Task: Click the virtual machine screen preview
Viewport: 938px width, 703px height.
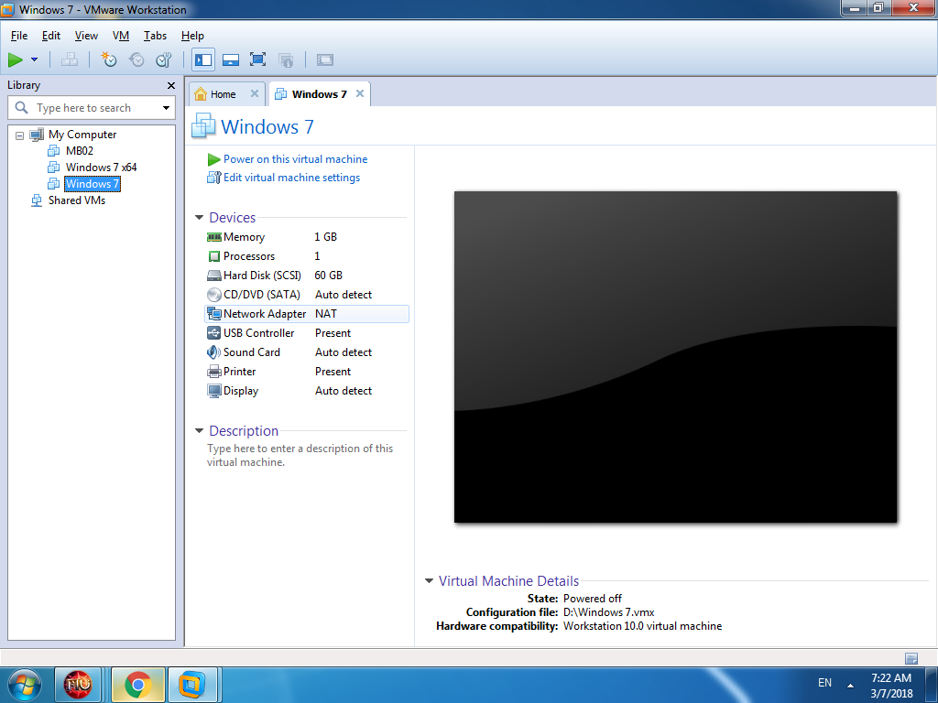Action: point(675,357)
